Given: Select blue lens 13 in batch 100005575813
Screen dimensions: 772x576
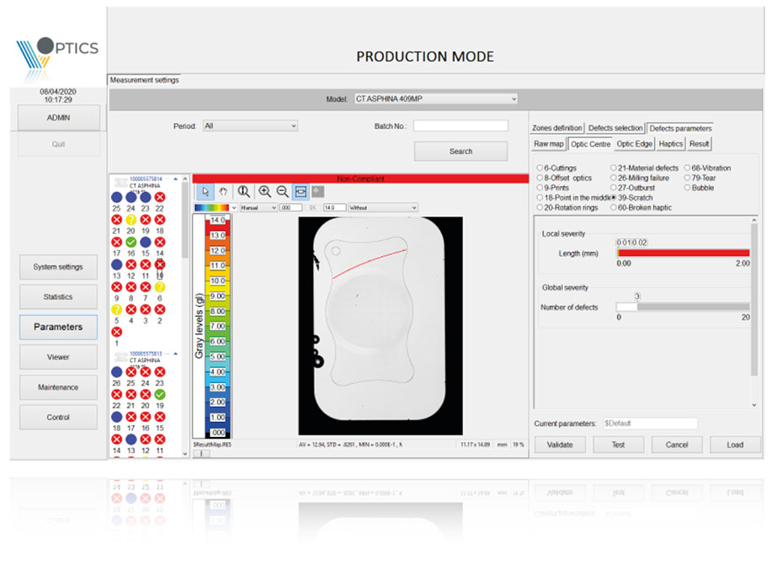Looking at the screenshot, I should pos(131,439).
